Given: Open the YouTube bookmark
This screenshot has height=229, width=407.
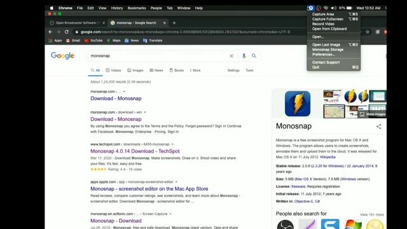Looking at the screenshot, I should pos(93,41).
